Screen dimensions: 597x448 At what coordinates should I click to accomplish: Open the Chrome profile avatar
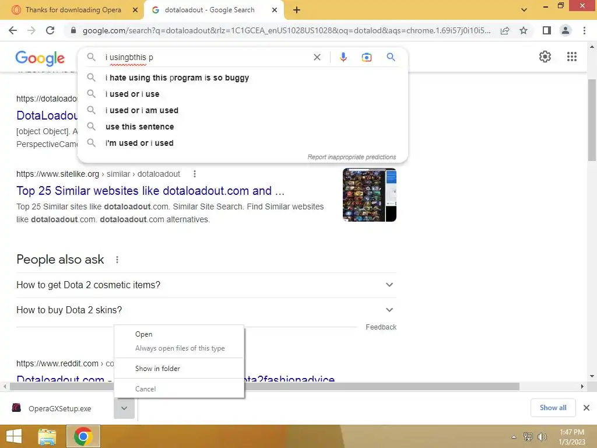pos(566,30)
